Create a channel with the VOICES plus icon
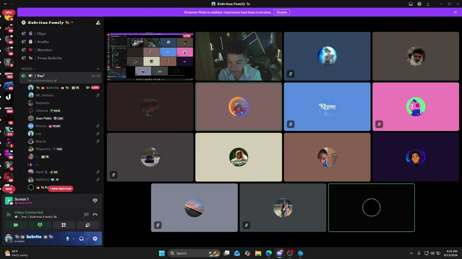 98,69
